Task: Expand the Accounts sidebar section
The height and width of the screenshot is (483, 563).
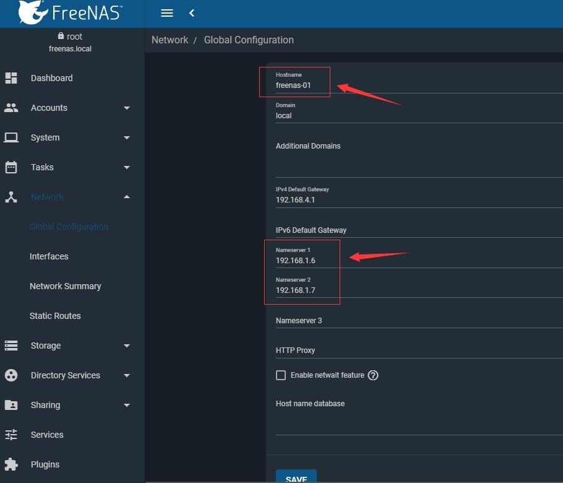Action: tap(127, 108)
